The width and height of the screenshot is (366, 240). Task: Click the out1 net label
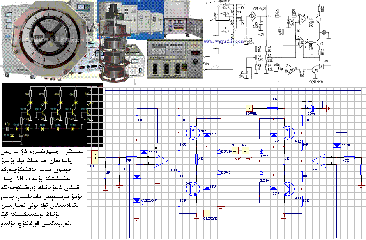coord(238,159)
